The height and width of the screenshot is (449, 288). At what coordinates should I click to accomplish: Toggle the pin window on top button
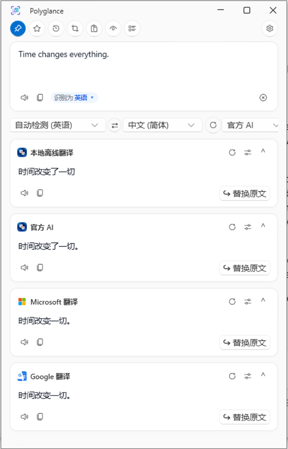tap(18, 29)
